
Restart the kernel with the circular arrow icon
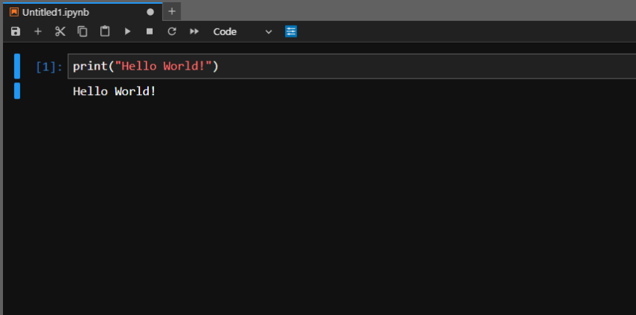click(172, 31)
